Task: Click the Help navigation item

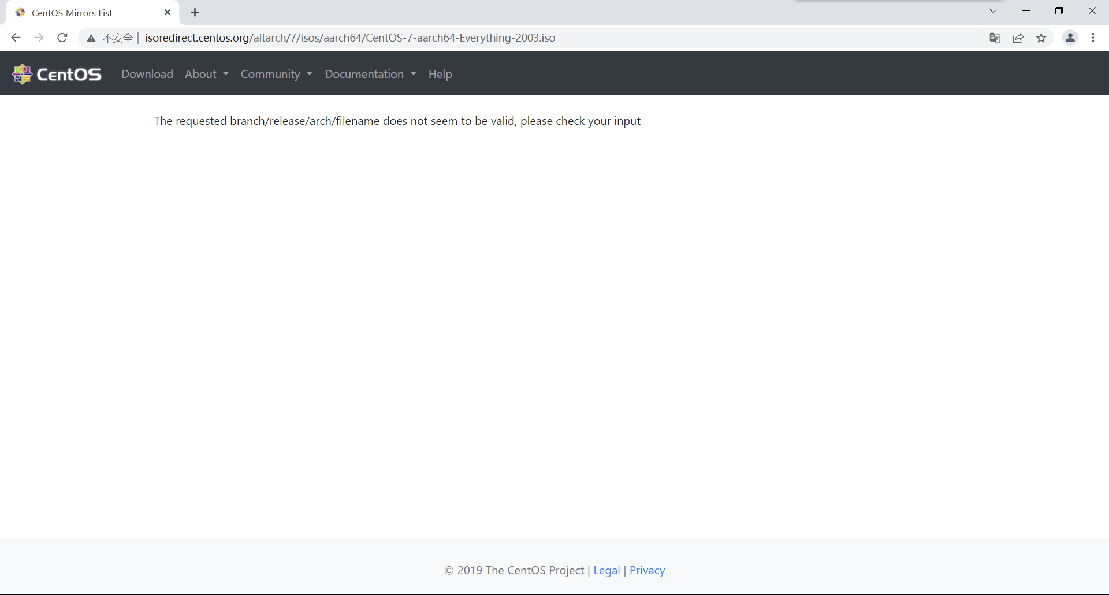Action: coord(440,74)
